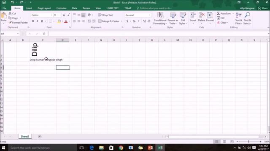Switch to the Formulas tab
270x151 pixels.
(x=61, y=8)
